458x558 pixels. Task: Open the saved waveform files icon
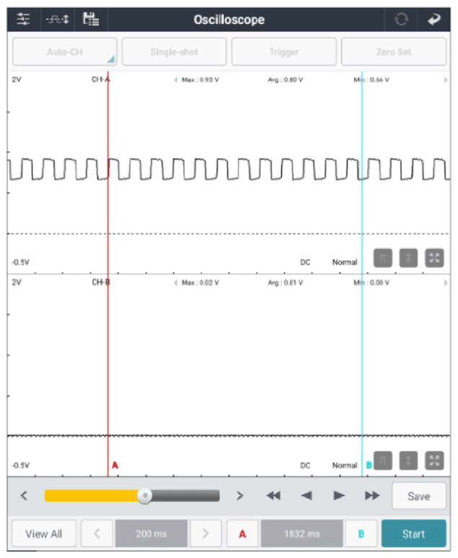(91, 19)
